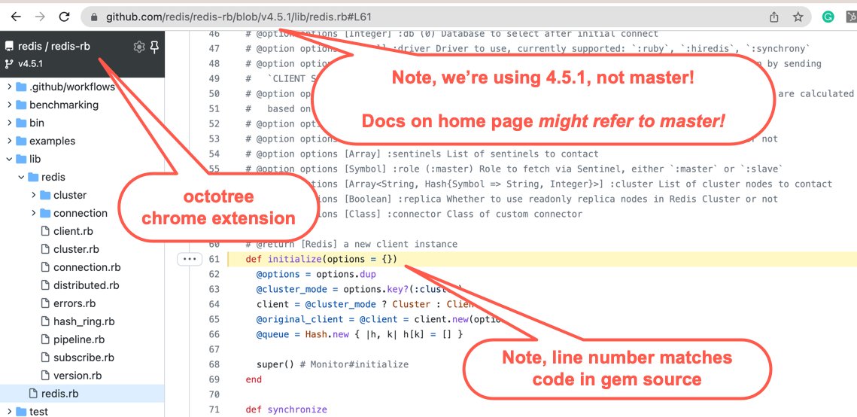This screenshot has width=857, height=417.
Task: Open the Grammarly extension icon
Action: (828, 17)
